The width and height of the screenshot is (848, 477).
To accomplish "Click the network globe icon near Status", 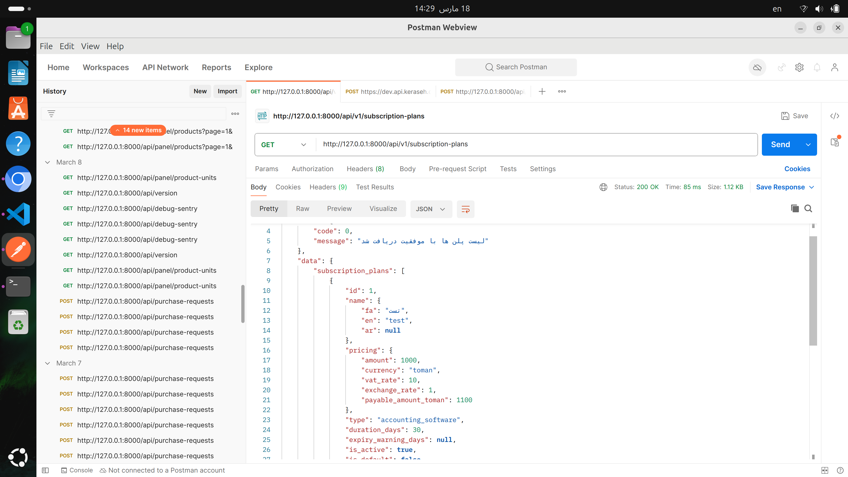I will (603, 187).
